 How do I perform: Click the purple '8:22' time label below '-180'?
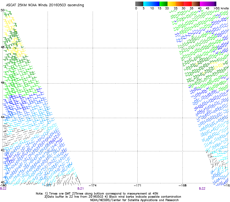click(3, 189)
